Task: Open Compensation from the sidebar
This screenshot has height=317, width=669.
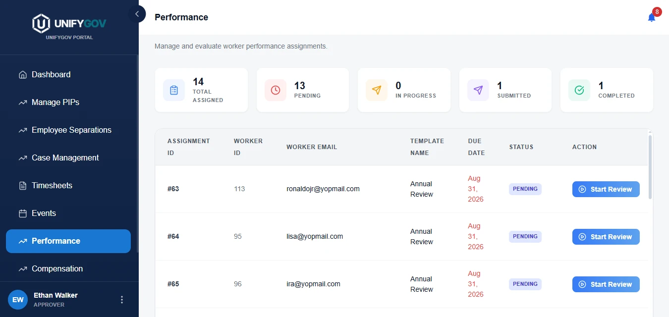Action: point(68,269)
